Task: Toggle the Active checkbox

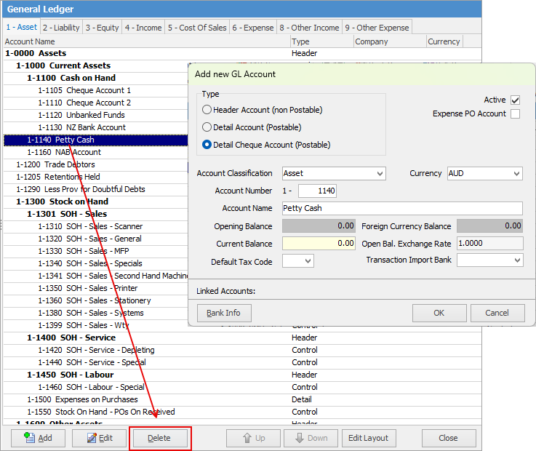Action: 515,100
